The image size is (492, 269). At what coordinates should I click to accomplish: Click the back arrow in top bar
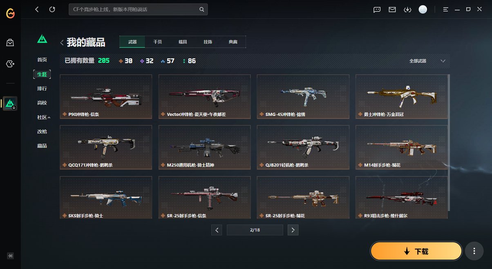point(37,9)
